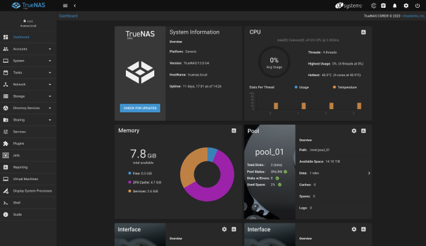Expand the Storage menu arrow
This screenshot has width=426, height=246.
tap(50, 96)
